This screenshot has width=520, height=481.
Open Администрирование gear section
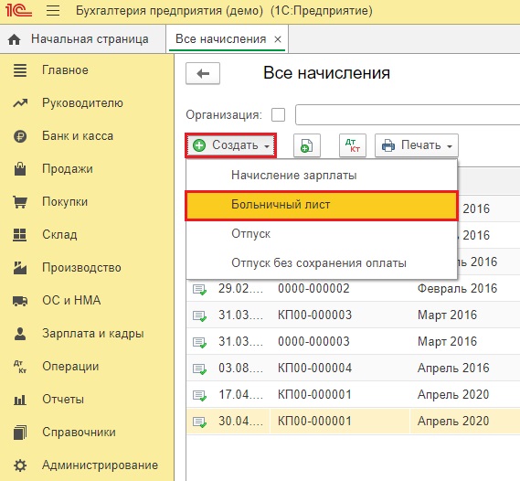pos(100,465)
